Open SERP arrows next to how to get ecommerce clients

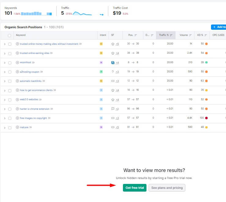tap(55, 90)
